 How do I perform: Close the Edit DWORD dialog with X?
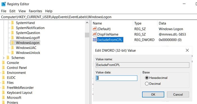tap(187, 50)
